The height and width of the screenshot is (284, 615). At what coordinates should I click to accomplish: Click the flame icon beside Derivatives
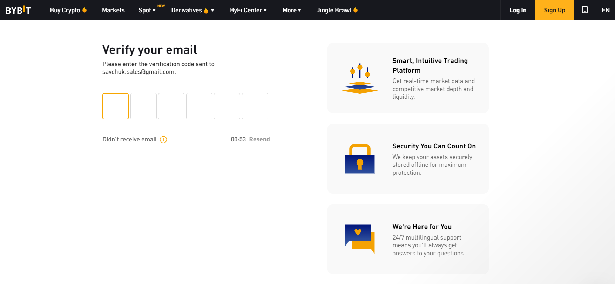pyautogui.click(x=206, y=11)
